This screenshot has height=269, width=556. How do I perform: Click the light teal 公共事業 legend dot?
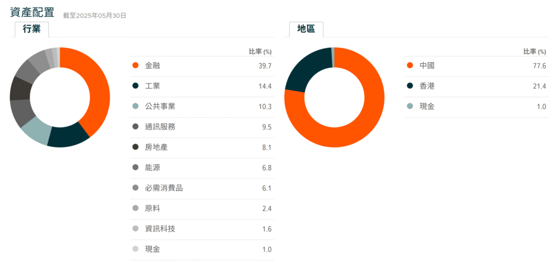[x=135, y=106]
